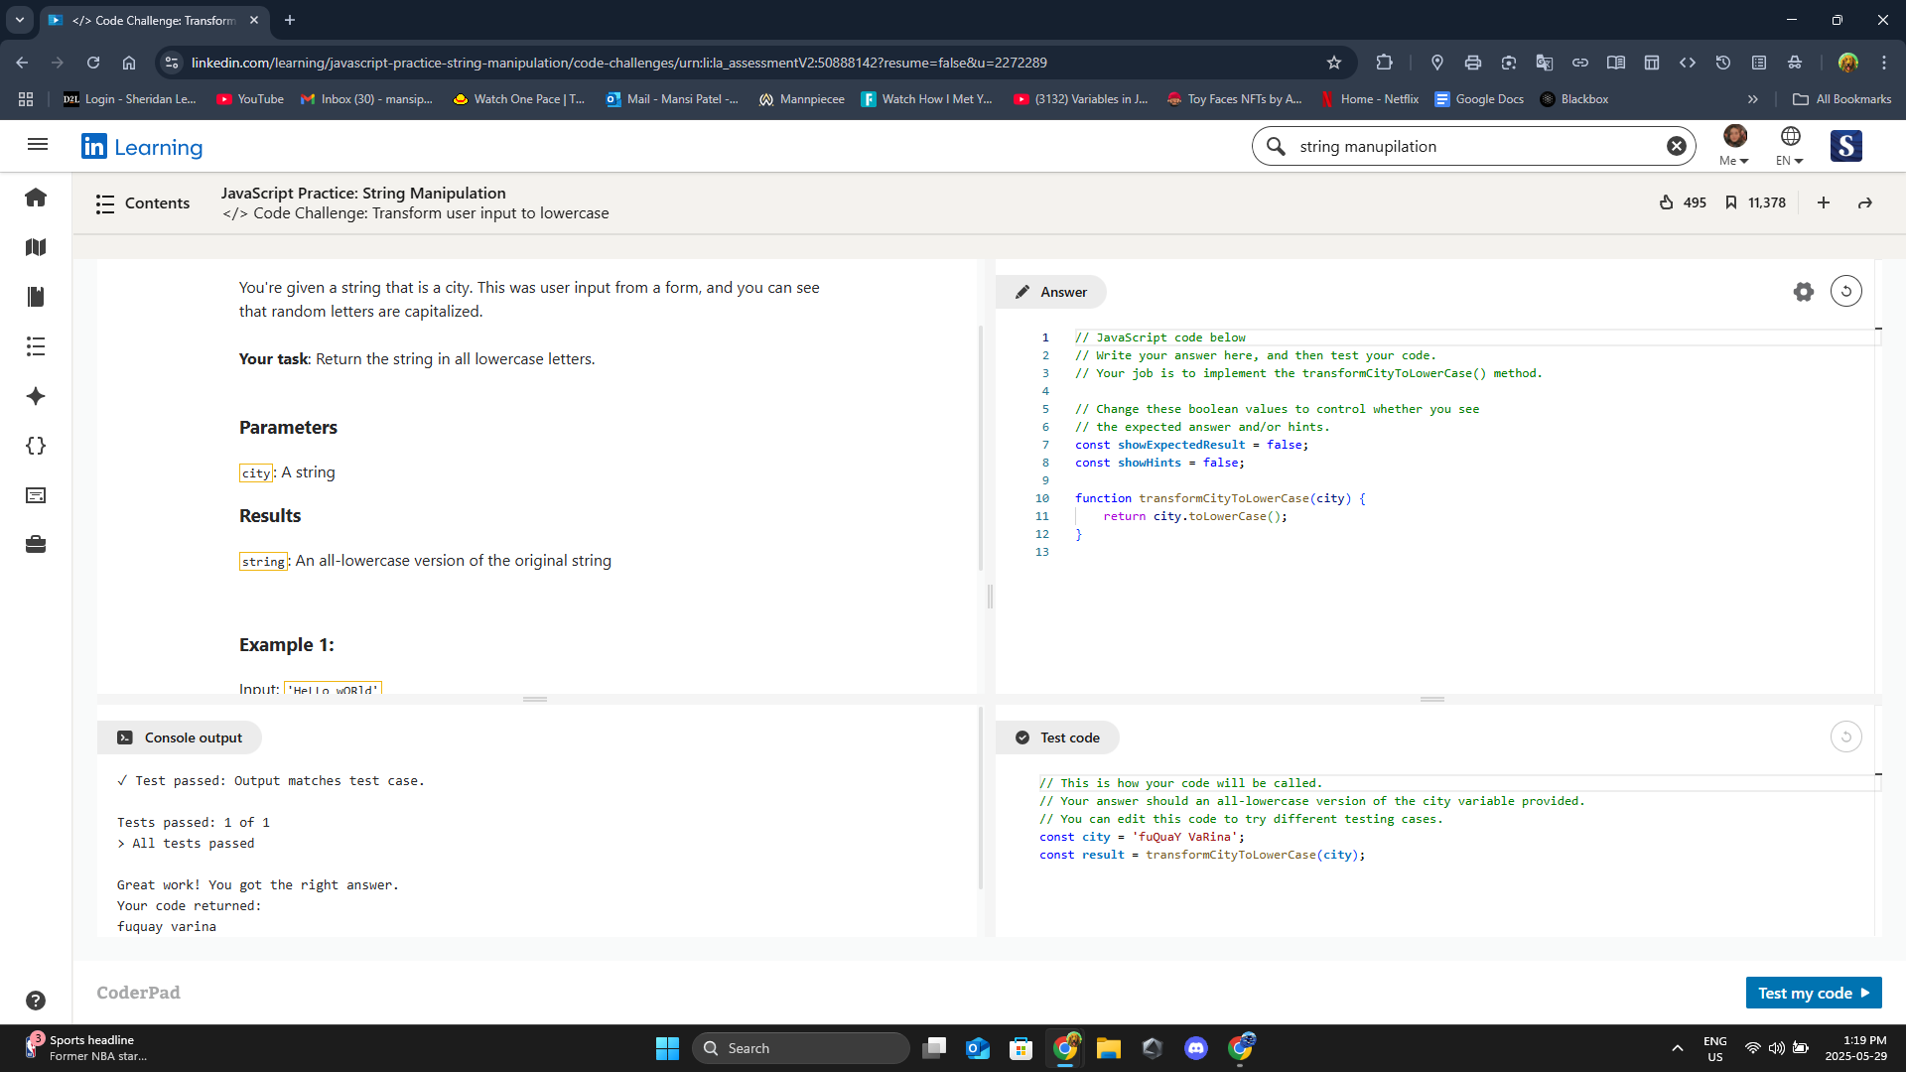The height and width of the screenshot is (1072, 1906).
Task: Click the plus icon in the course header
Action: click(1824, 202)
